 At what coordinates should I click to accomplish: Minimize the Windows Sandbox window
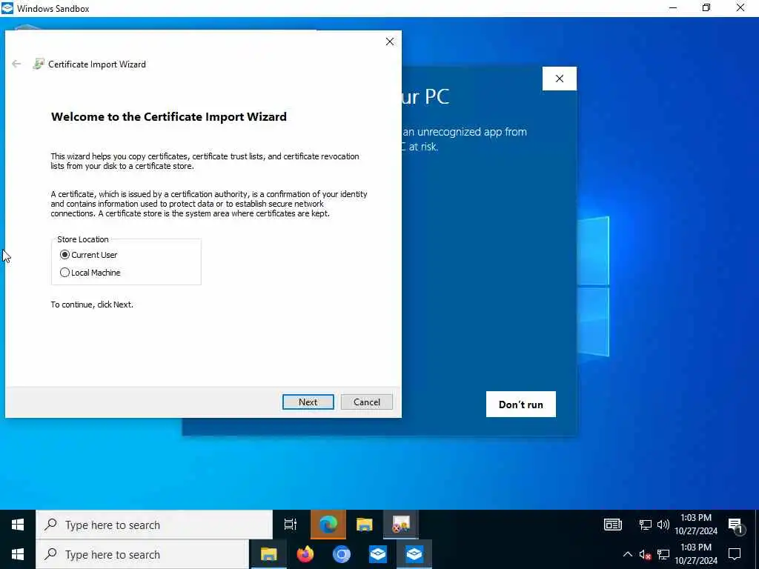(x=673, y=7)
